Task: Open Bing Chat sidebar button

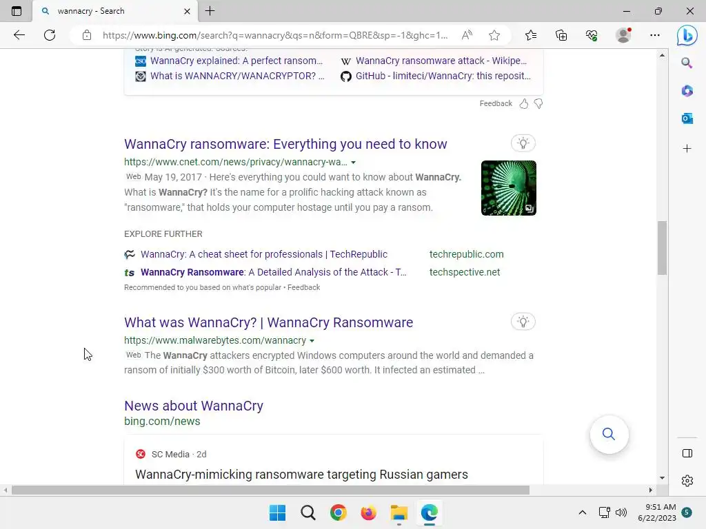Action: point(687,35)
